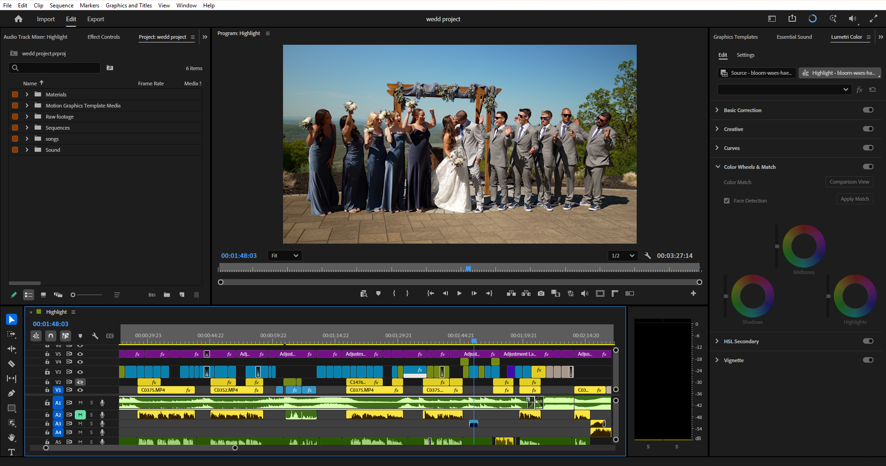Viewport: 886px width, 466px height.
Task: Open the Fit zoom level dropdown
Action: [284, 256]
